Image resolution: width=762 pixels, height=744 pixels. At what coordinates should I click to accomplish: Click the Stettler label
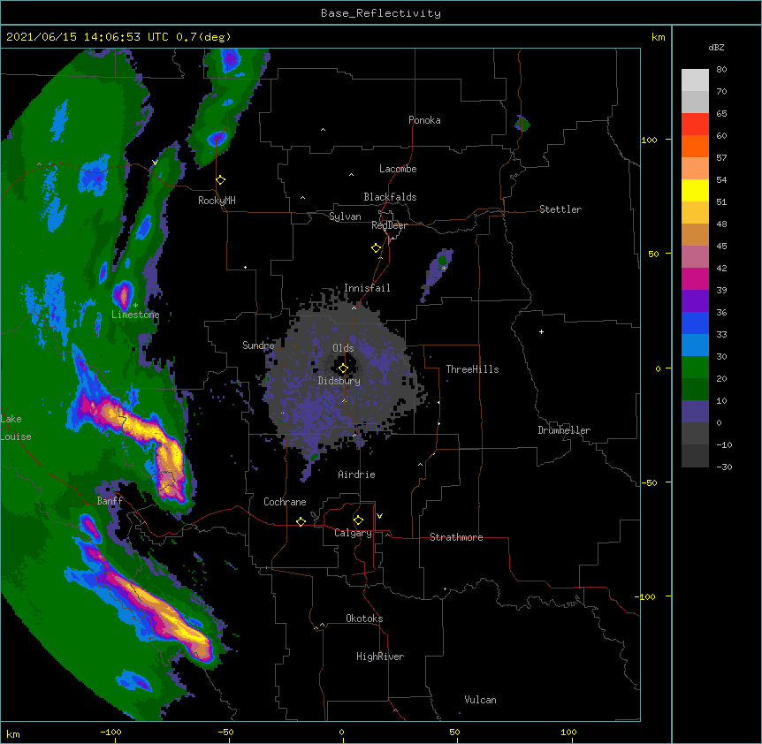560,209
